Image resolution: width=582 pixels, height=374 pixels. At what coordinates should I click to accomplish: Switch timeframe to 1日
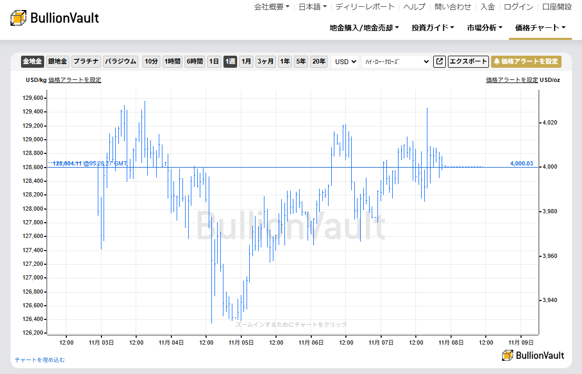pyautogui.click(x=214, y=61)
